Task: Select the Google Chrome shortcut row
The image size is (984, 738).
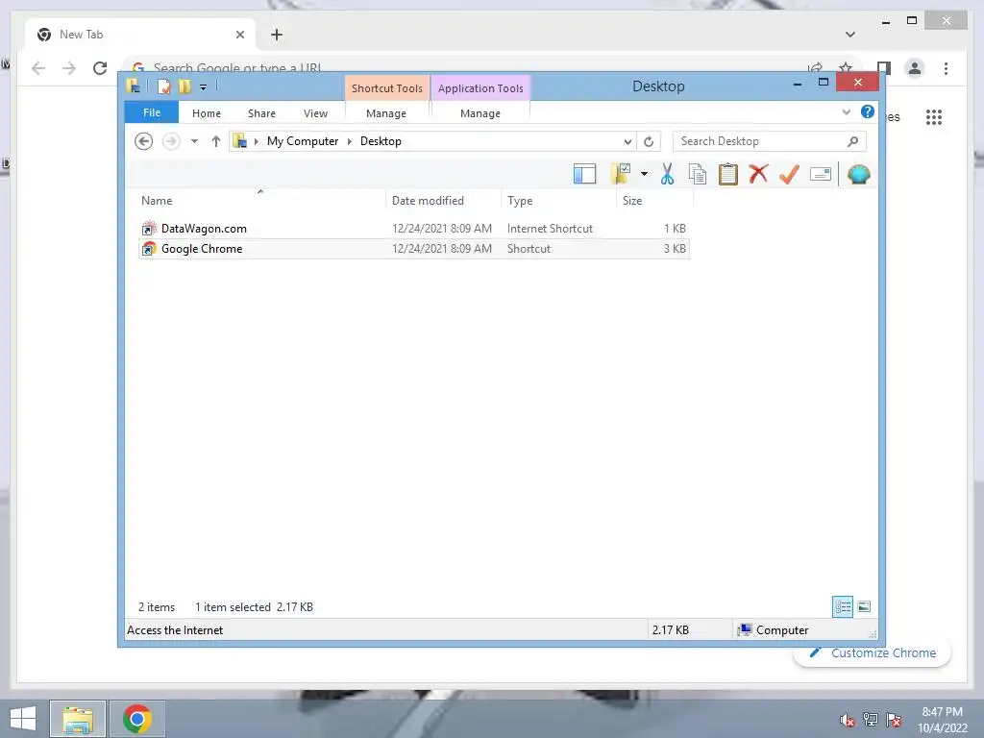Action: click(414, 249)
